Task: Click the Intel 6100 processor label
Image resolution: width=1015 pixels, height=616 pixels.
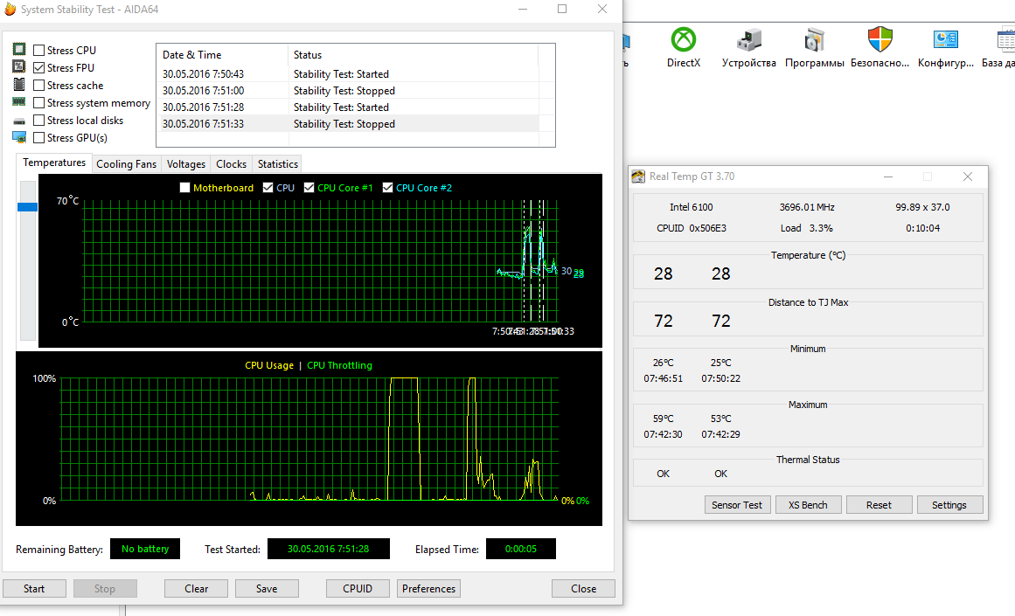Action: coord(692,207)
